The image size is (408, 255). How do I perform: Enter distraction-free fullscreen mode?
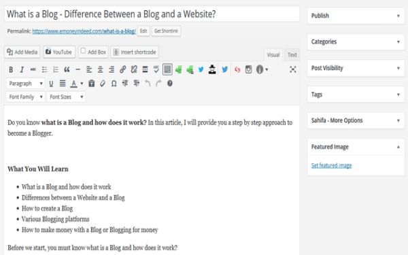click(293, 69)
